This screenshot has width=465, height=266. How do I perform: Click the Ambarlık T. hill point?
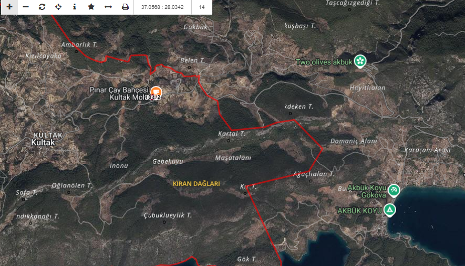click(77, 51)
